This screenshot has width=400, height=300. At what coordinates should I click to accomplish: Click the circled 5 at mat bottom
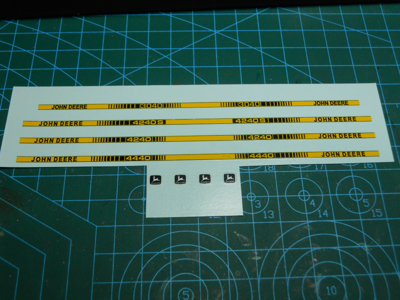tap(186, 293)
